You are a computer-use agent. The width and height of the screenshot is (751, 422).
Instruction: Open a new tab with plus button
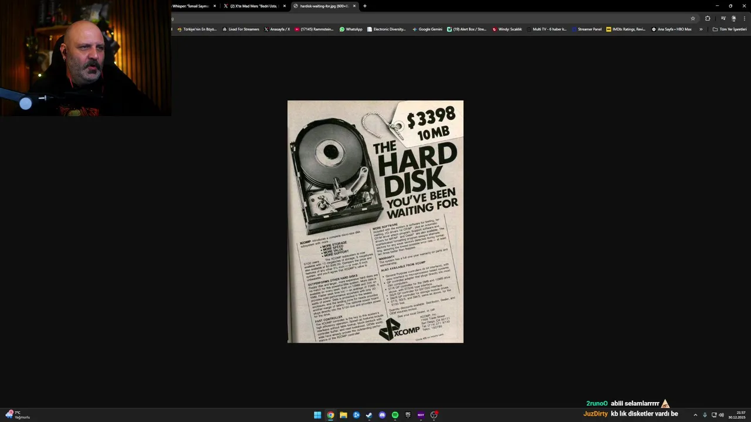(365, 6)
